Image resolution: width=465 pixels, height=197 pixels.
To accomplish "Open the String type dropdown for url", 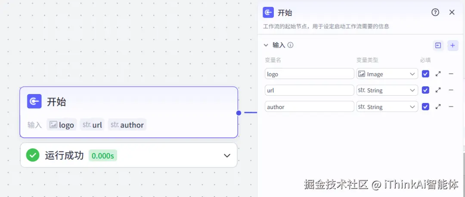I will tap(387, 90).
